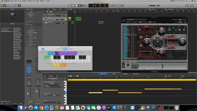Click the top track's volume slider

(x=60, y=16)
